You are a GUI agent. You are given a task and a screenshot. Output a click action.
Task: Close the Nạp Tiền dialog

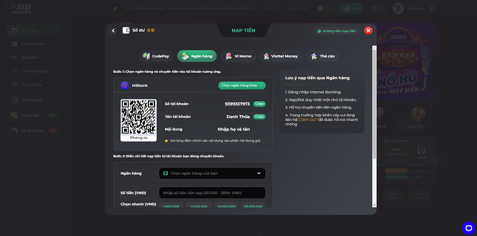(368, 30)
